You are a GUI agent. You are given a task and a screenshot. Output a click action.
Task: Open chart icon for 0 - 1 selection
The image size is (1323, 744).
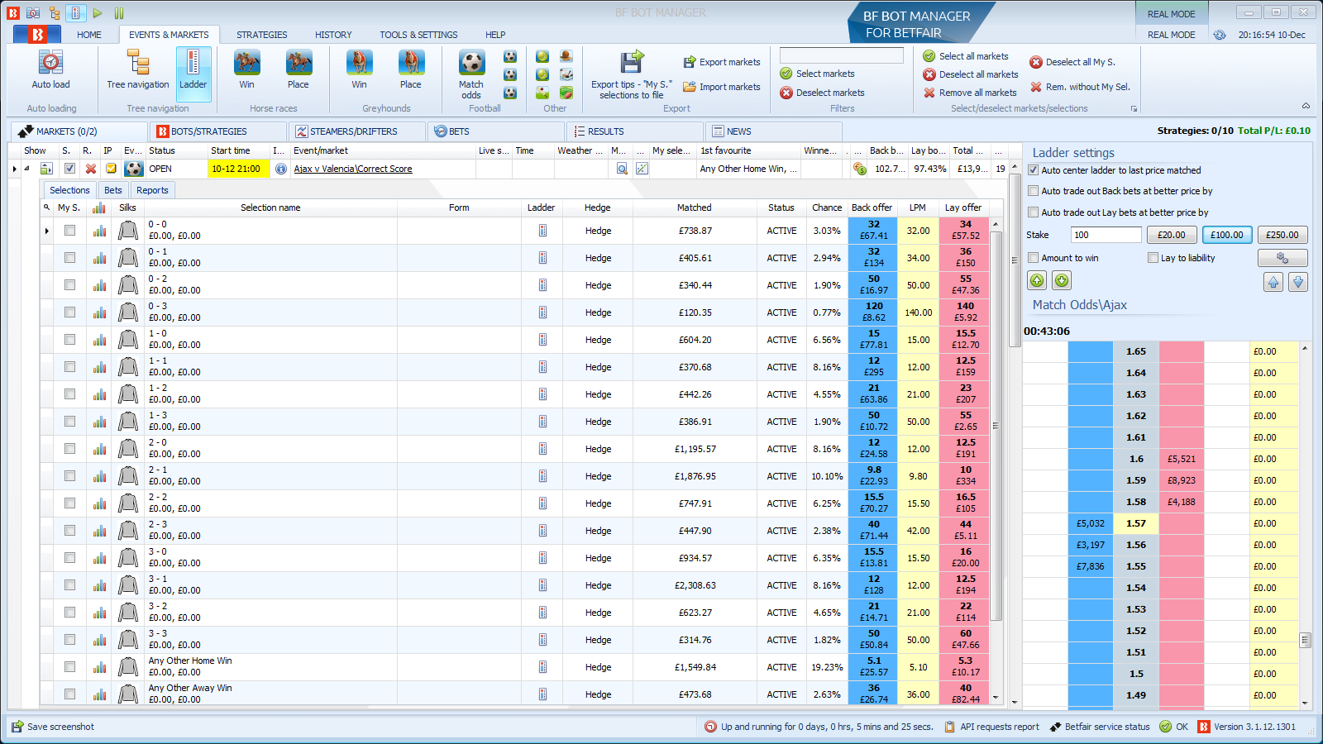99,258
